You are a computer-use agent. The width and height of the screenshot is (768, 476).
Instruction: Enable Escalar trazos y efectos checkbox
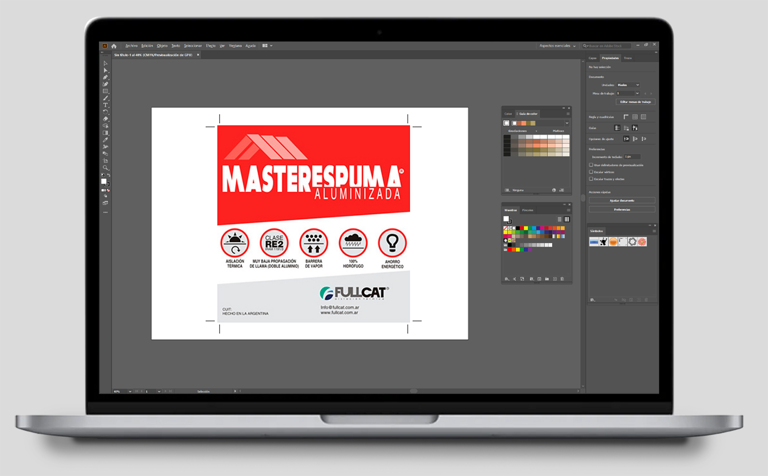pos(591,179)
